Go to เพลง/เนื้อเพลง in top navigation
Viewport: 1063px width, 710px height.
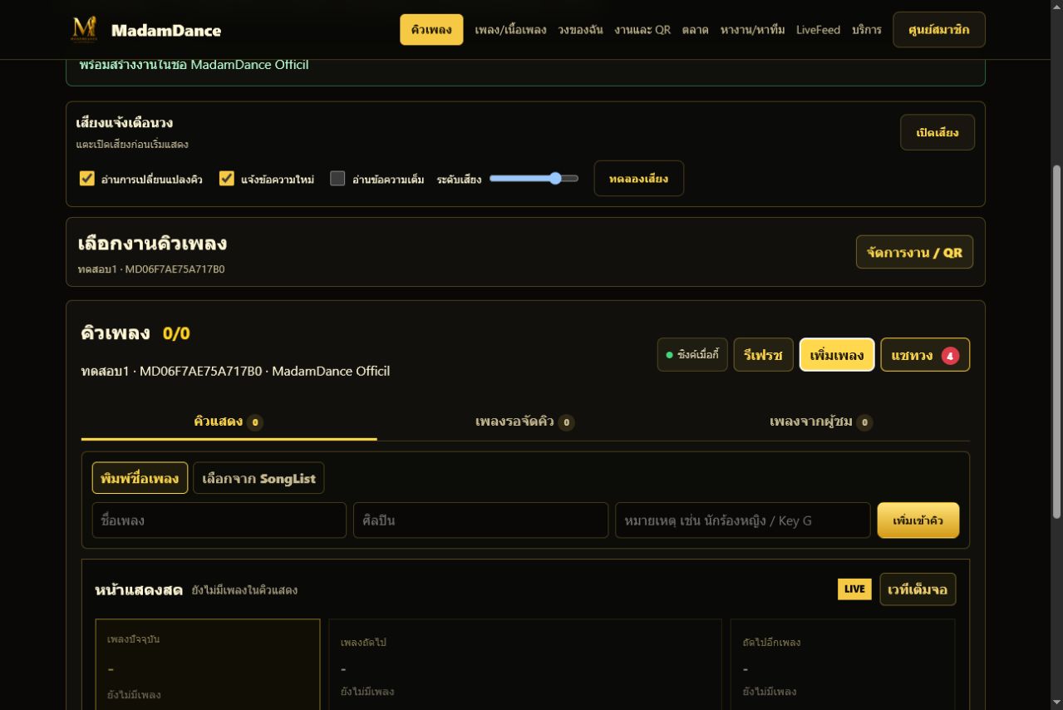pyautogui.click(x=510, y=30)
